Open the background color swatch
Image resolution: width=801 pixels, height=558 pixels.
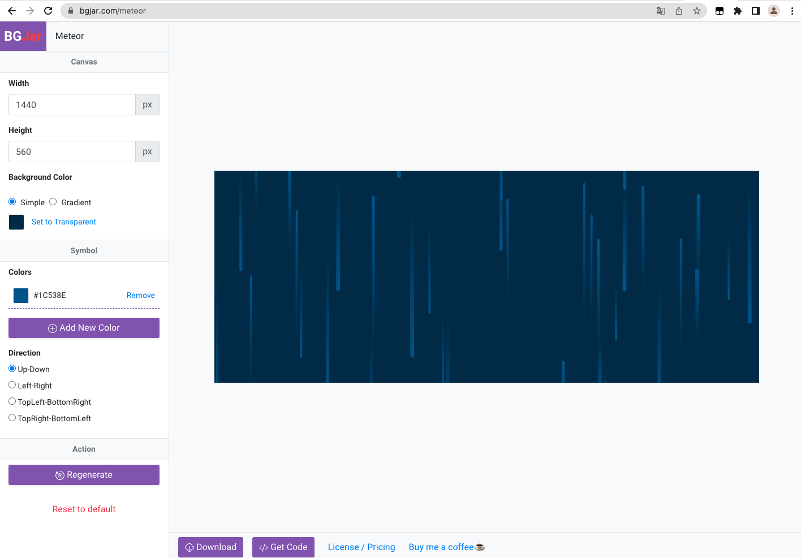point(16,222)
